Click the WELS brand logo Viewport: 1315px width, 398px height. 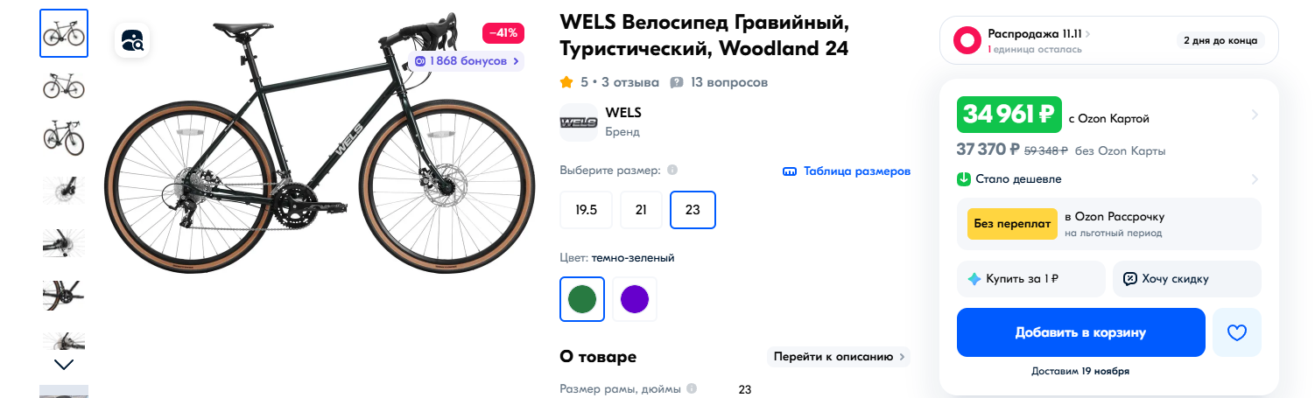578,122
